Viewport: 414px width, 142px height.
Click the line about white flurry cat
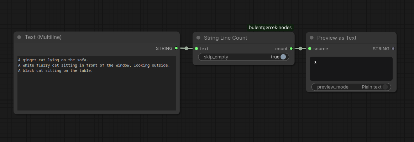(x=94, y=66)
